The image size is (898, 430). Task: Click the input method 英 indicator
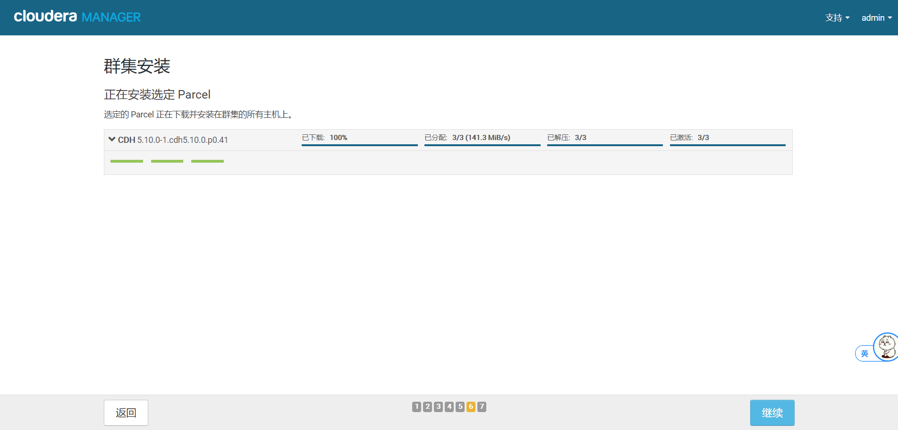click(x=864, y=354)
